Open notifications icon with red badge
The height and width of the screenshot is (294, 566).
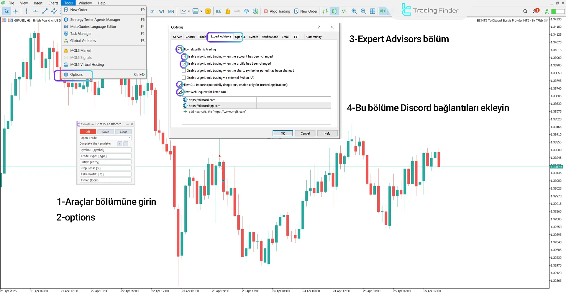[536, 11]
